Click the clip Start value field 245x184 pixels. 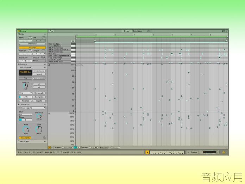click(25, 41)
